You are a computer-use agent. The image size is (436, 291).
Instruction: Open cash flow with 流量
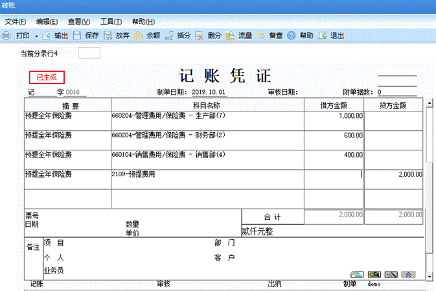click(240, 36)
